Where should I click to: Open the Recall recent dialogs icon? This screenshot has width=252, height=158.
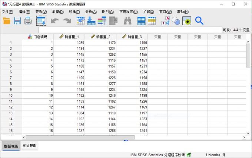pos(41,21)
